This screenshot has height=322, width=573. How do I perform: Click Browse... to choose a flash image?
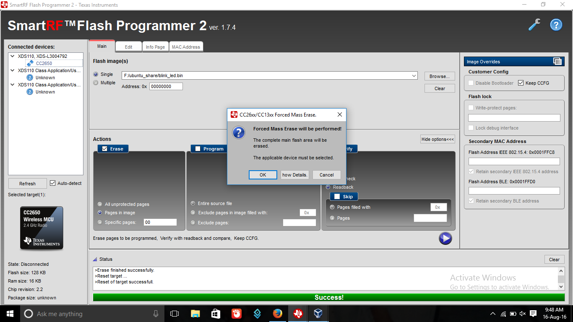(x=440, y=76)
